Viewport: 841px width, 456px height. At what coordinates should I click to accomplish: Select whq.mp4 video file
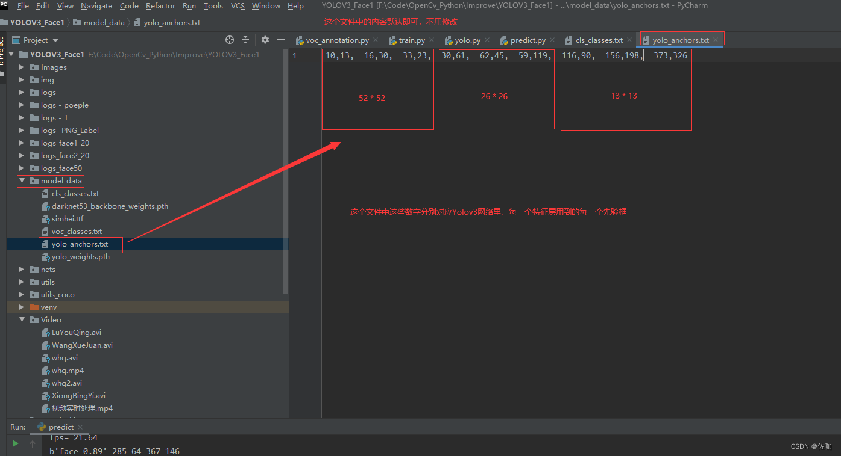(68, 371)
